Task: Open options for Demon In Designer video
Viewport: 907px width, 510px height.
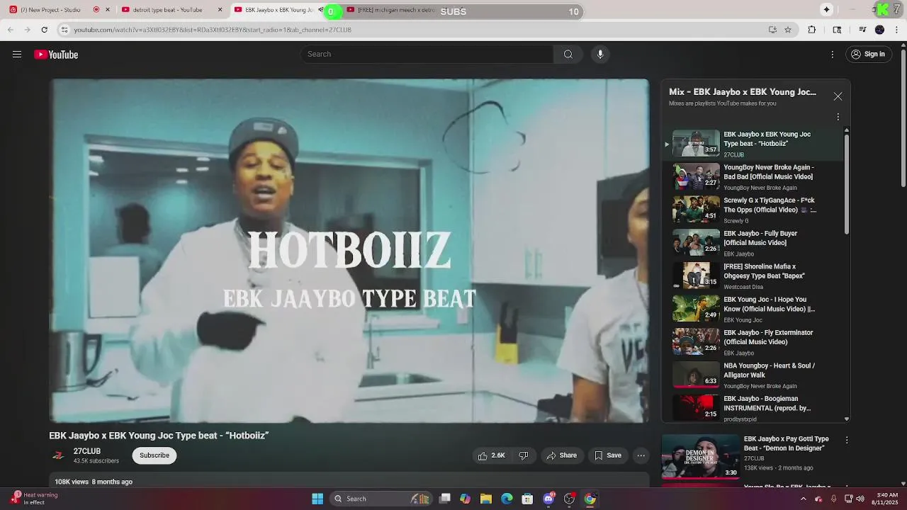Action: click(846, 440)
